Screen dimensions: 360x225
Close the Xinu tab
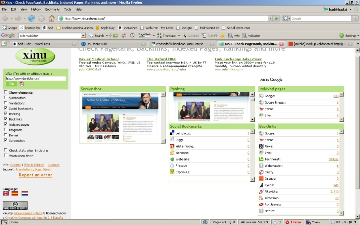coord(282,44)
